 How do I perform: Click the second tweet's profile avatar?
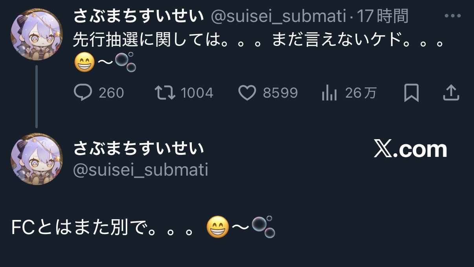pyautogui.click(x=37, y=159)
